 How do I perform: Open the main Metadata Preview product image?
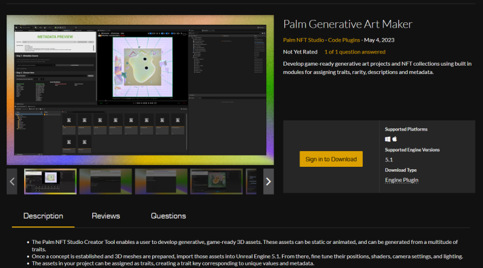140,90
